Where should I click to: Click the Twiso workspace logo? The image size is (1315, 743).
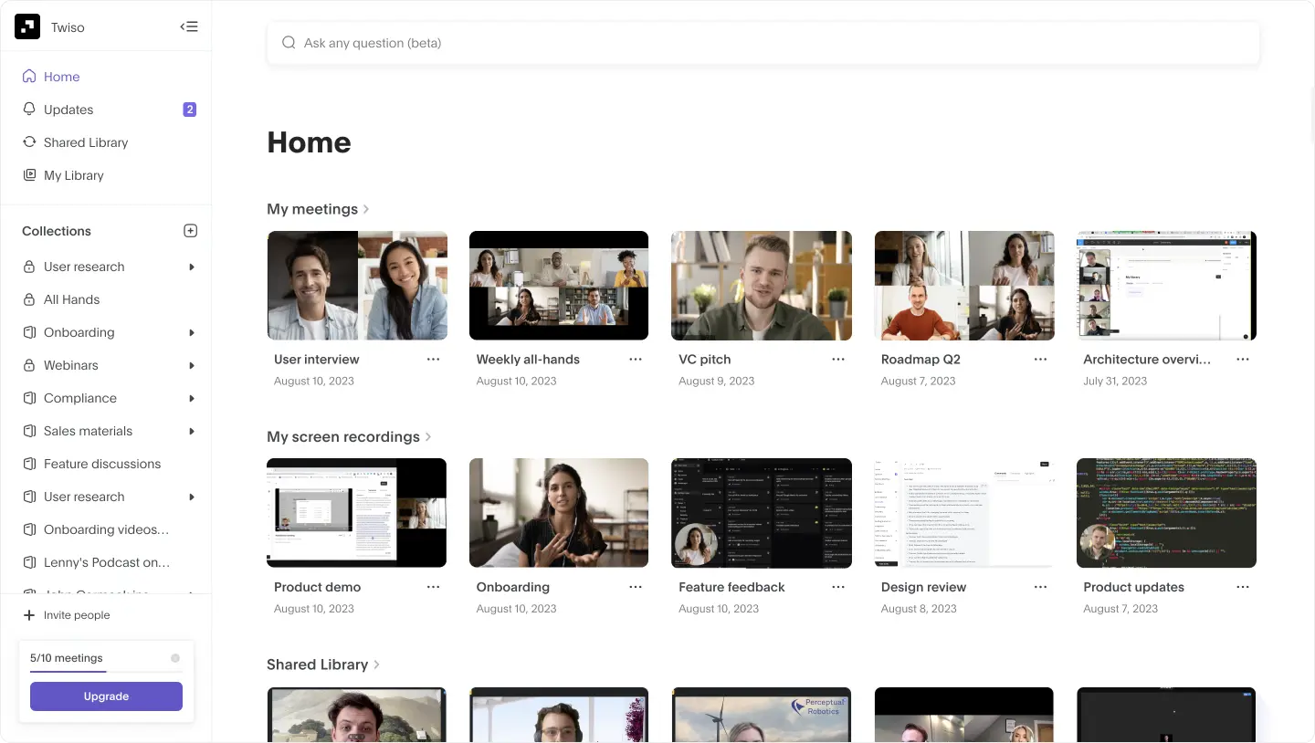point(27,26)
